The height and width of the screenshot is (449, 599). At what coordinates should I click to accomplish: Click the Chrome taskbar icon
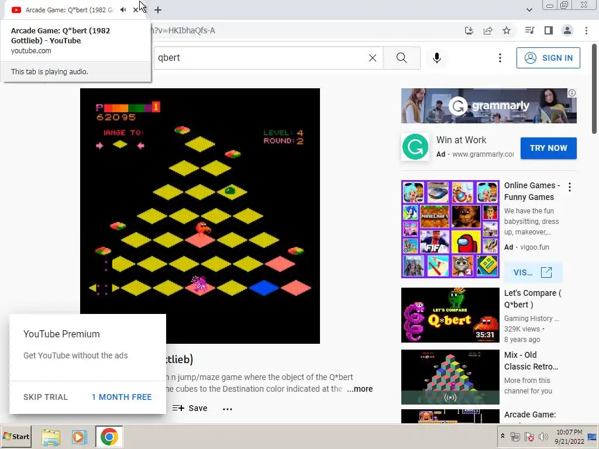pyautogui.click(x=109, y=437)
